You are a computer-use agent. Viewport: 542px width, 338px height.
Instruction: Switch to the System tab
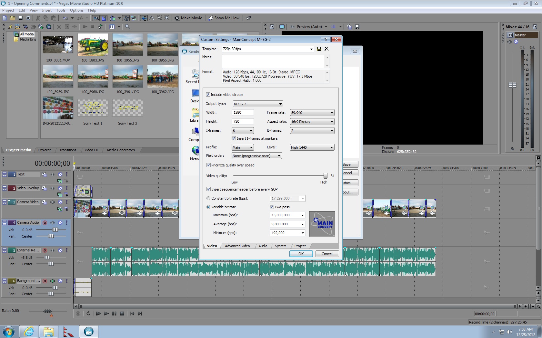(280, 246)
